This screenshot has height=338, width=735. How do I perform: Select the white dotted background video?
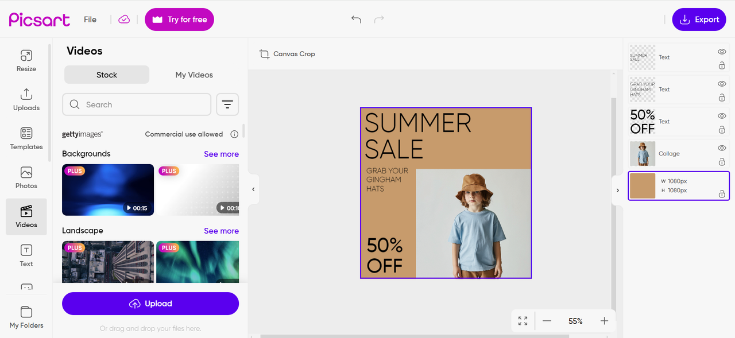pos(198,190)
